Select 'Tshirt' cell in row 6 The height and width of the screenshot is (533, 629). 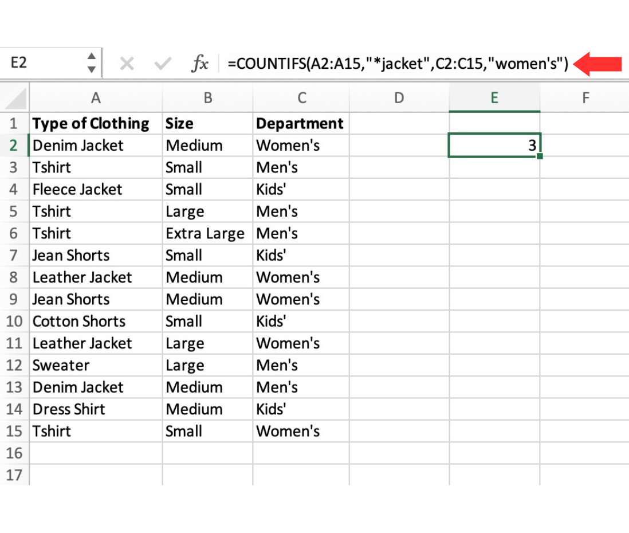pos(96,234)
